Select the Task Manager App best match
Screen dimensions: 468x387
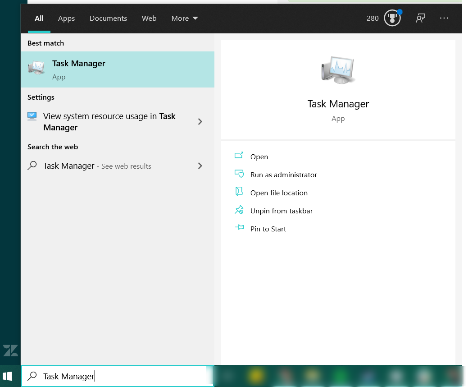118,69
